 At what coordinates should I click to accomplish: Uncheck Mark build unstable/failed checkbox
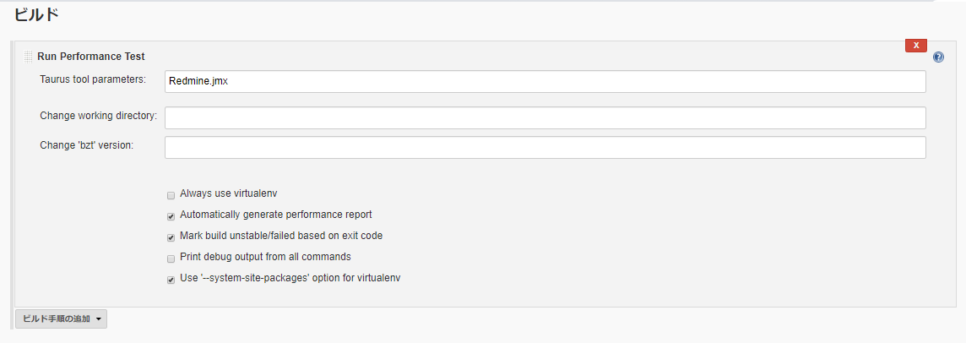[171, 237]
